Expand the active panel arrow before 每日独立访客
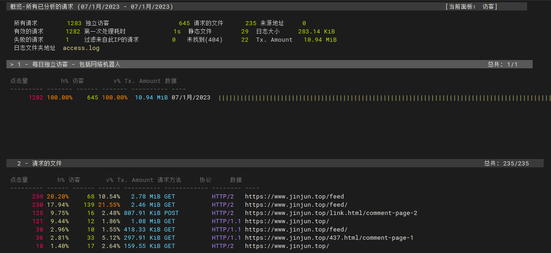 [12, 65]
